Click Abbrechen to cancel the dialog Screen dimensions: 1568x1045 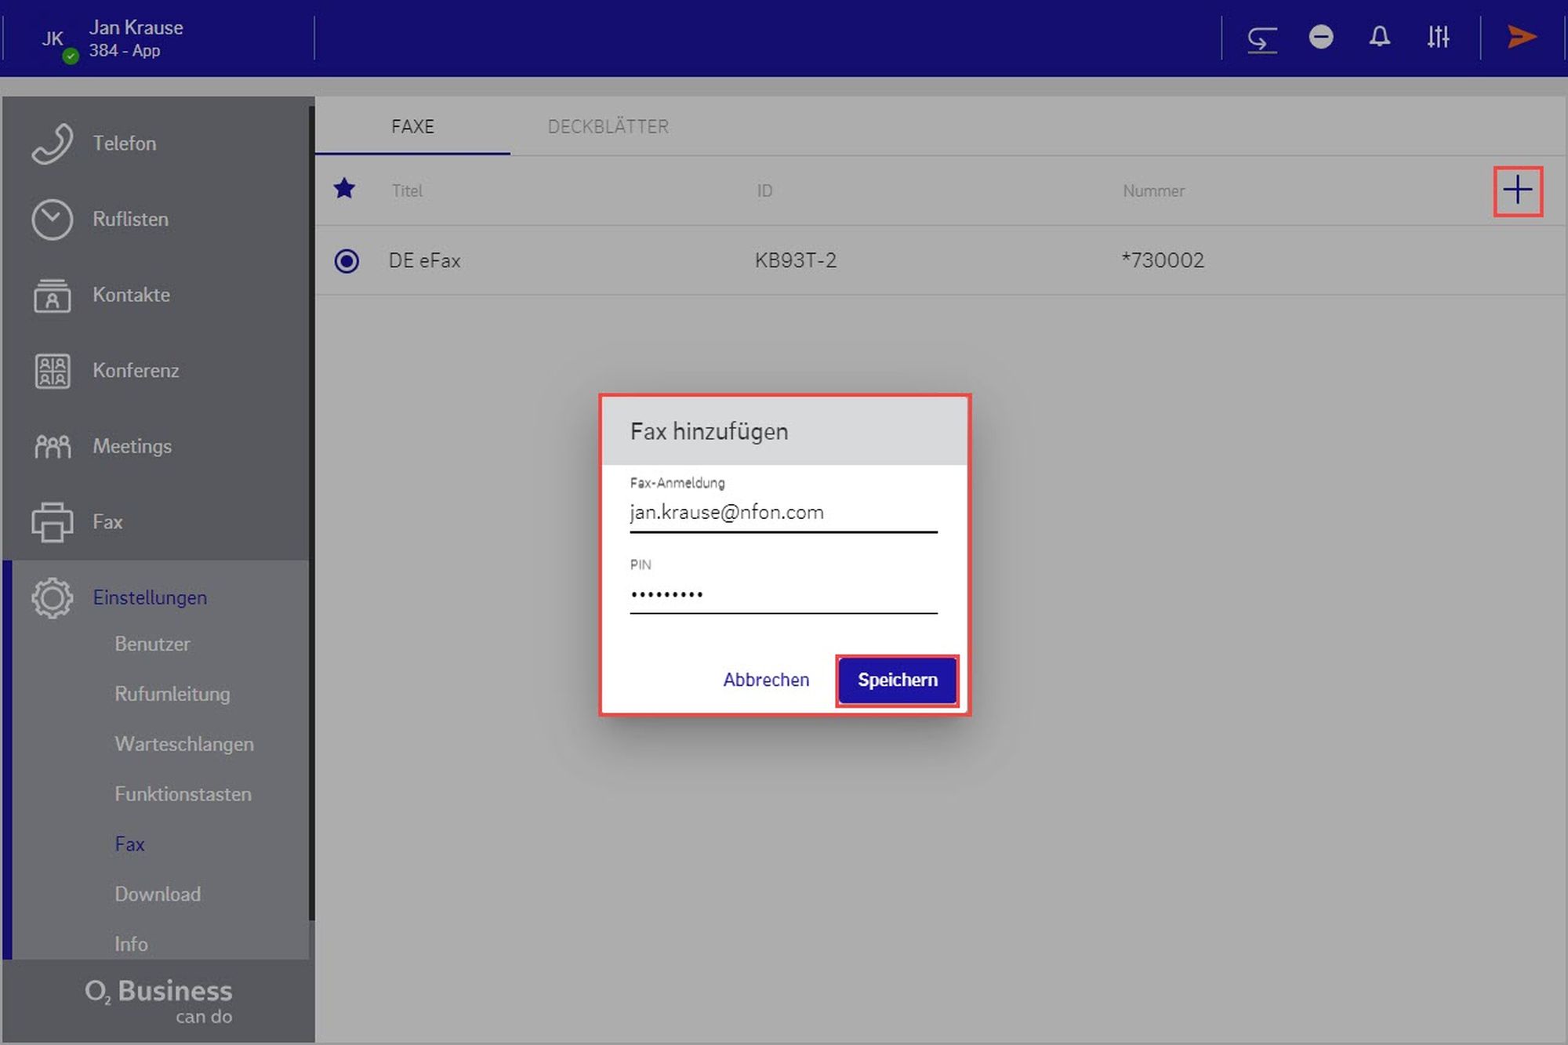pos(766,680)
